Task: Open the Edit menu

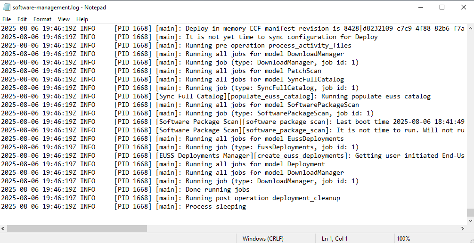Action: [x=22, y=19]
